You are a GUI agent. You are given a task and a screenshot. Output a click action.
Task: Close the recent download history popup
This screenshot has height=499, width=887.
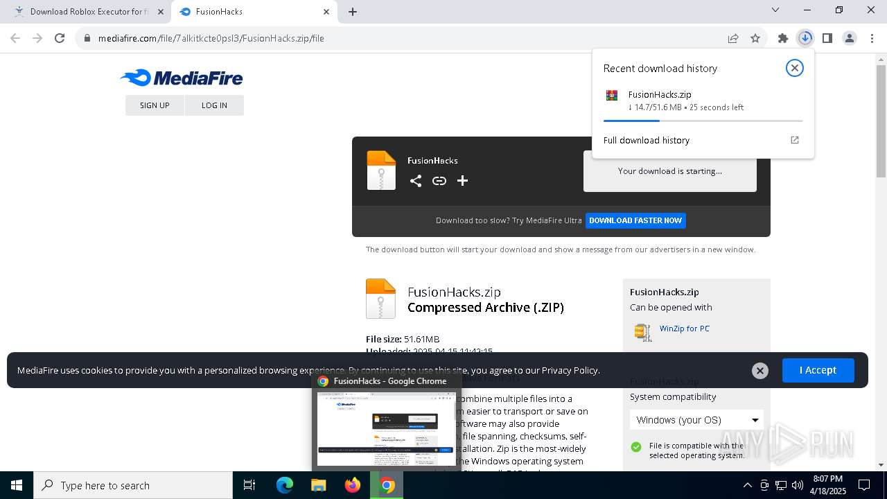coord(795,68)
